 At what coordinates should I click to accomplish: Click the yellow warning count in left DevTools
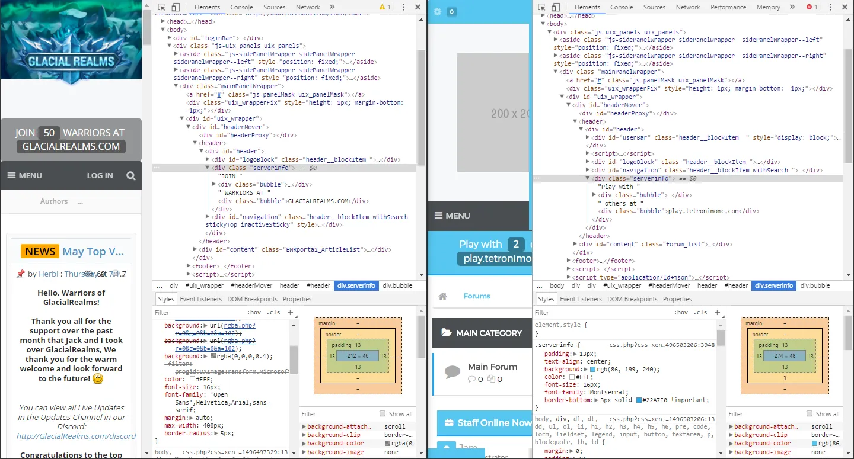[x=385, y=7]
